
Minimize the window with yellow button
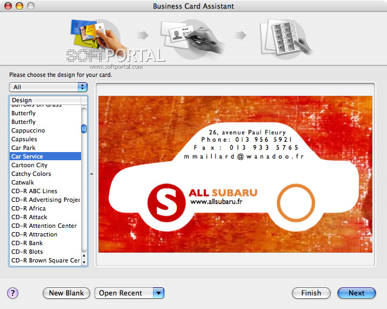[x=19, y=6]
